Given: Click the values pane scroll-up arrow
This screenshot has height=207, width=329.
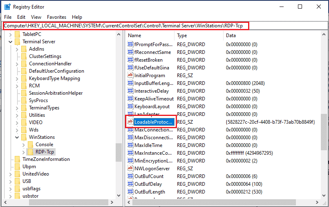Looking at the screenshot, I should pos(324,34).
